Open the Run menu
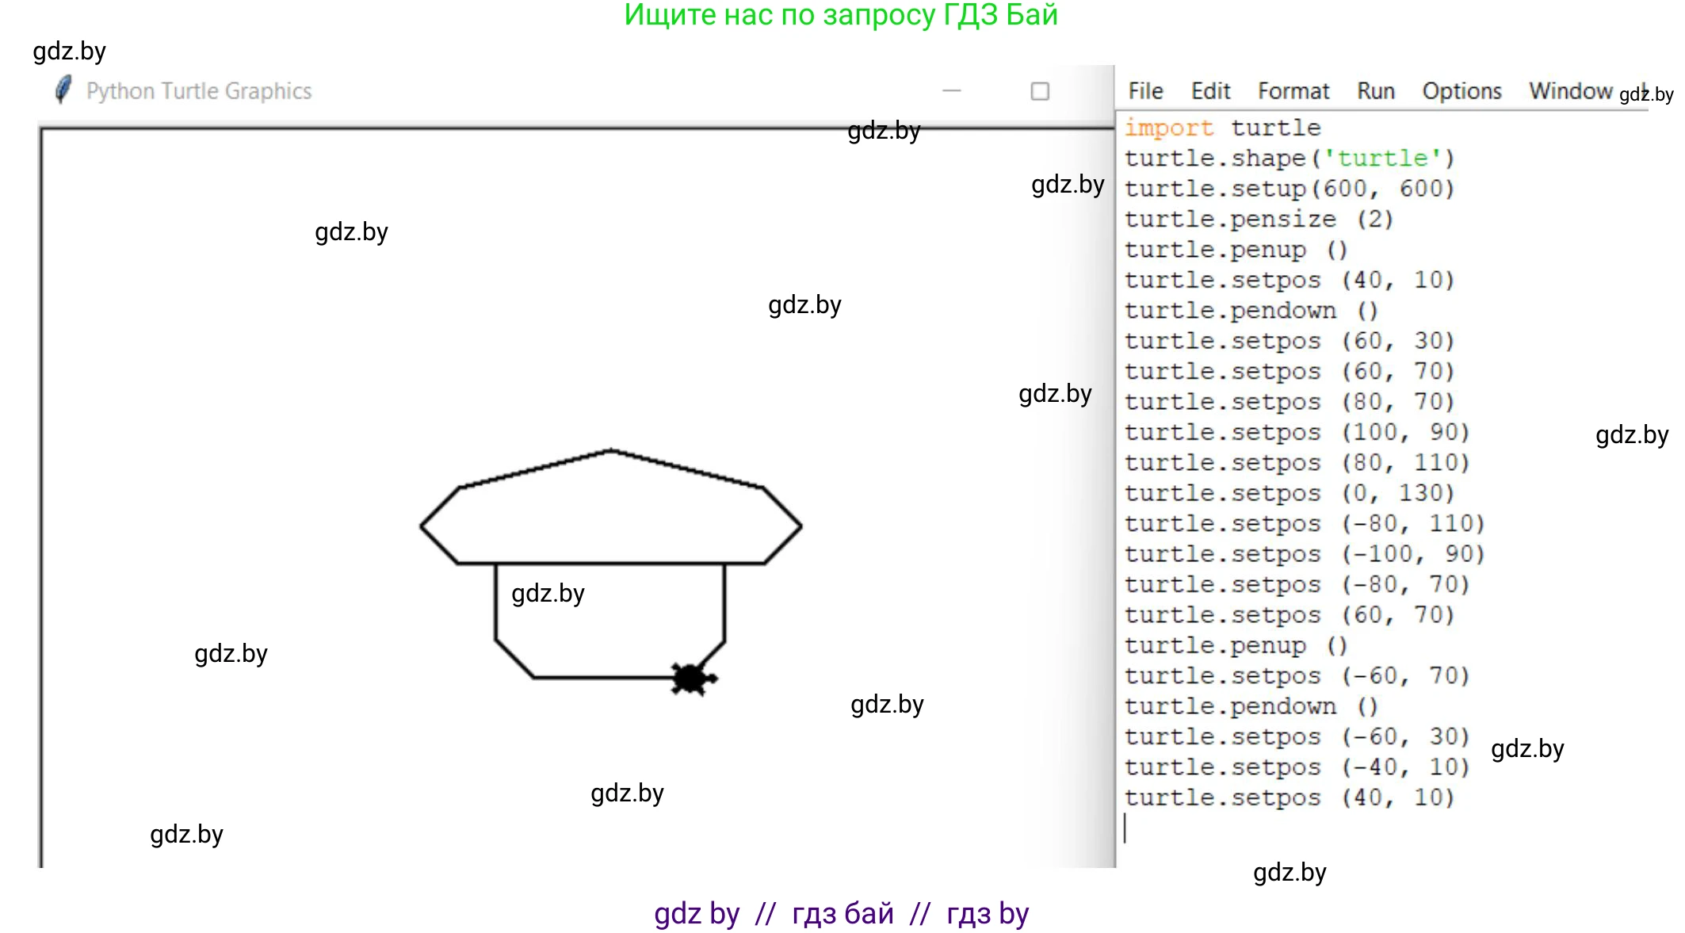 pyautogui.click(x=1375, y=91)
